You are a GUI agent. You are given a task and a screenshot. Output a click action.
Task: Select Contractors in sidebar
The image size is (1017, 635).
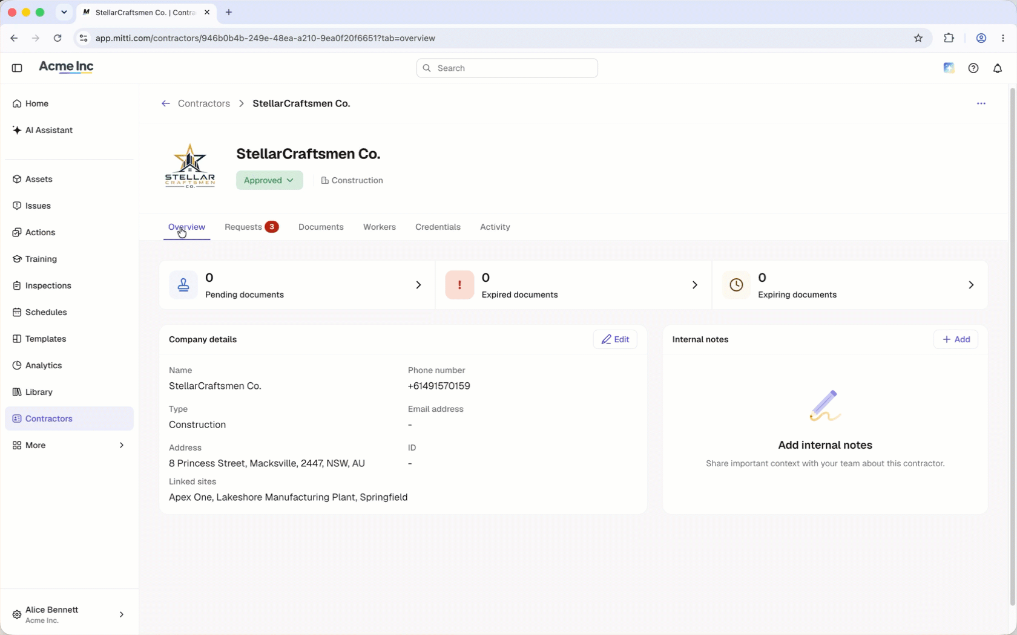point(69,418)
